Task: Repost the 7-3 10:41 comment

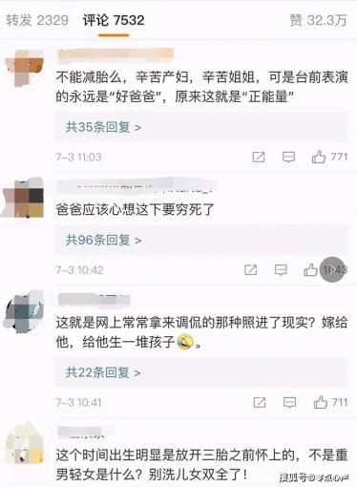Action: pos(260,403)
